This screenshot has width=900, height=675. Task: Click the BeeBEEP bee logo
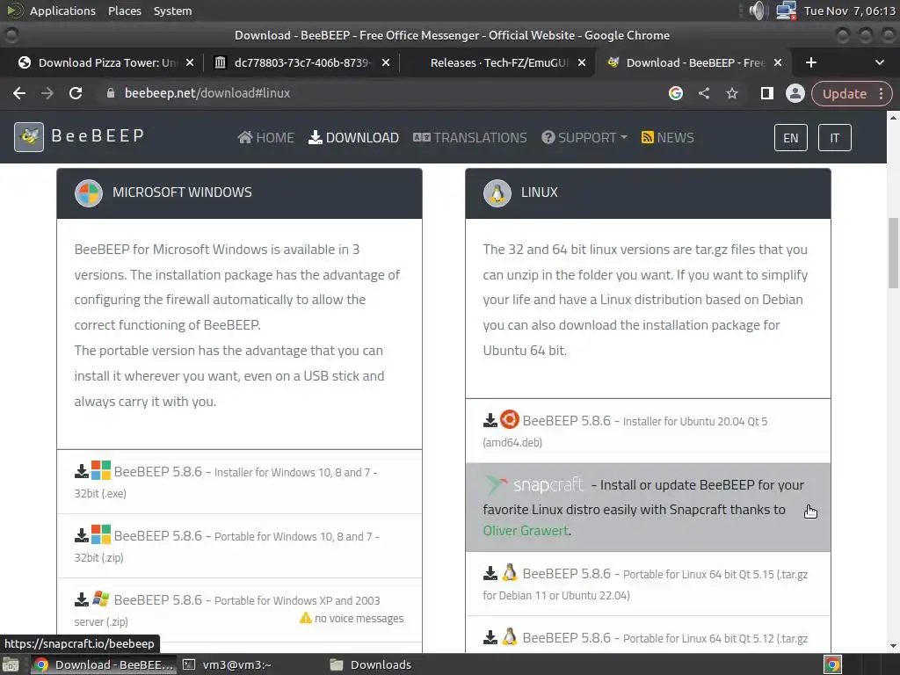pyautogui.click(x=29, y=137)
